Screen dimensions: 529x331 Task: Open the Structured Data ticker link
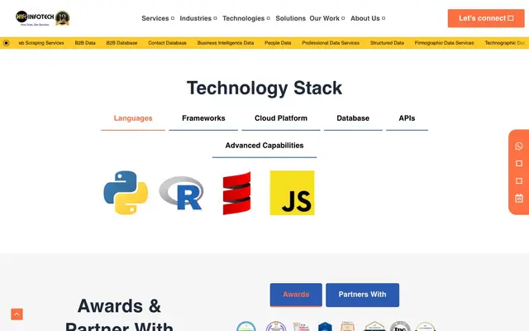click(x=387, y=43)
